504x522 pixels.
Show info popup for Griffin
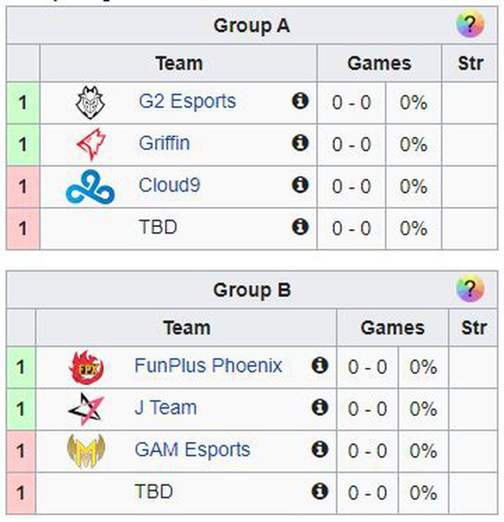(x=300, y=143)
